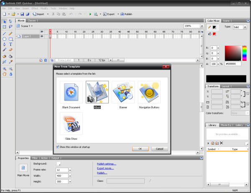Choose the Oval drawing tool
This screenshot has width=251, height=193.
tap(4, 38)
